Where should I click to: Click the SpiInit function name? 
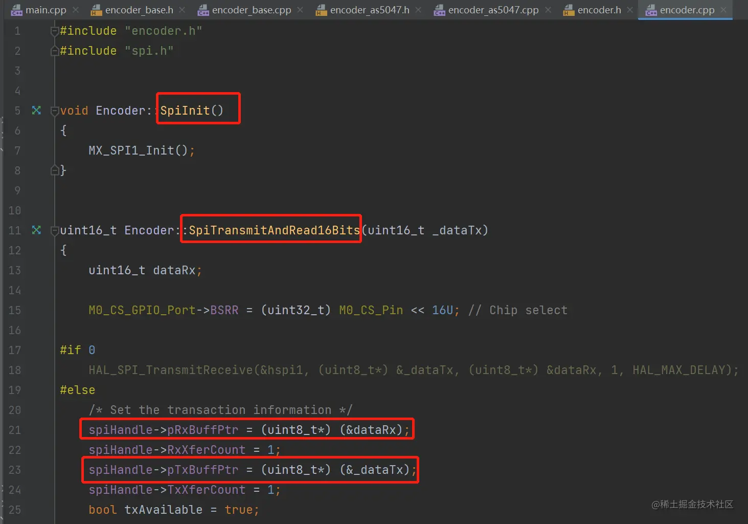tap(185, 111)
